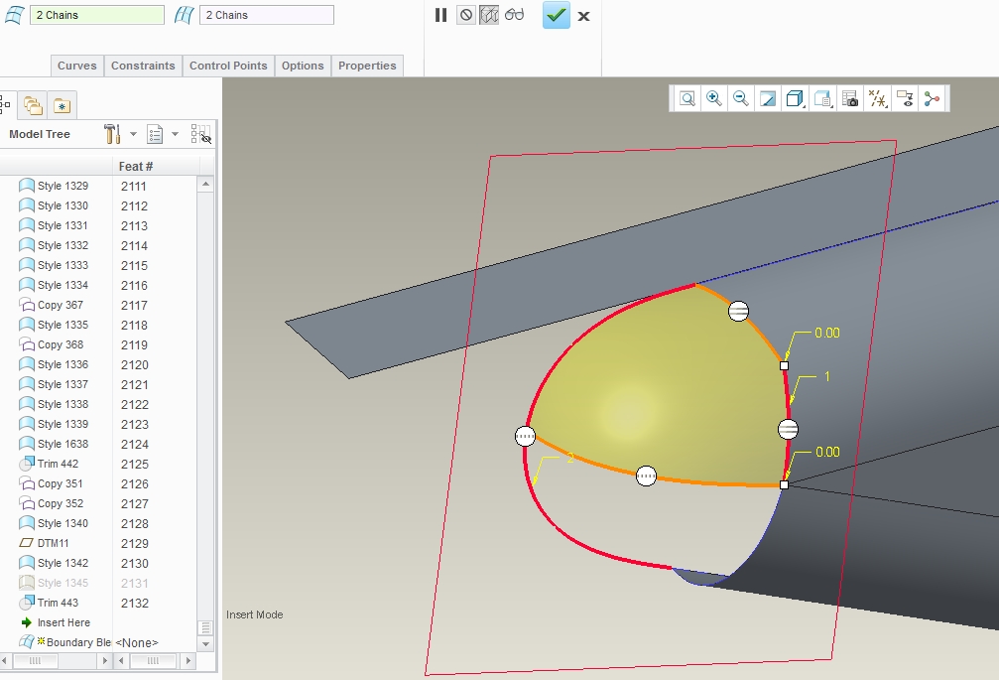999x680 pixels.
Task: Click the horizontal scroll right arrow of the tree column
Action: tap(106, 661)
